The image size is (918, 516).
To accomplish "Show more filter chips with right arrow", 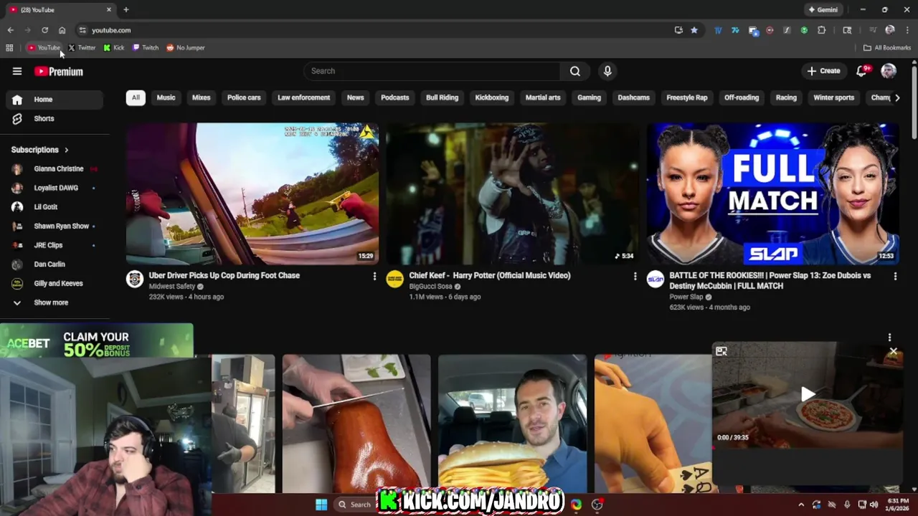I will (896, 97).
